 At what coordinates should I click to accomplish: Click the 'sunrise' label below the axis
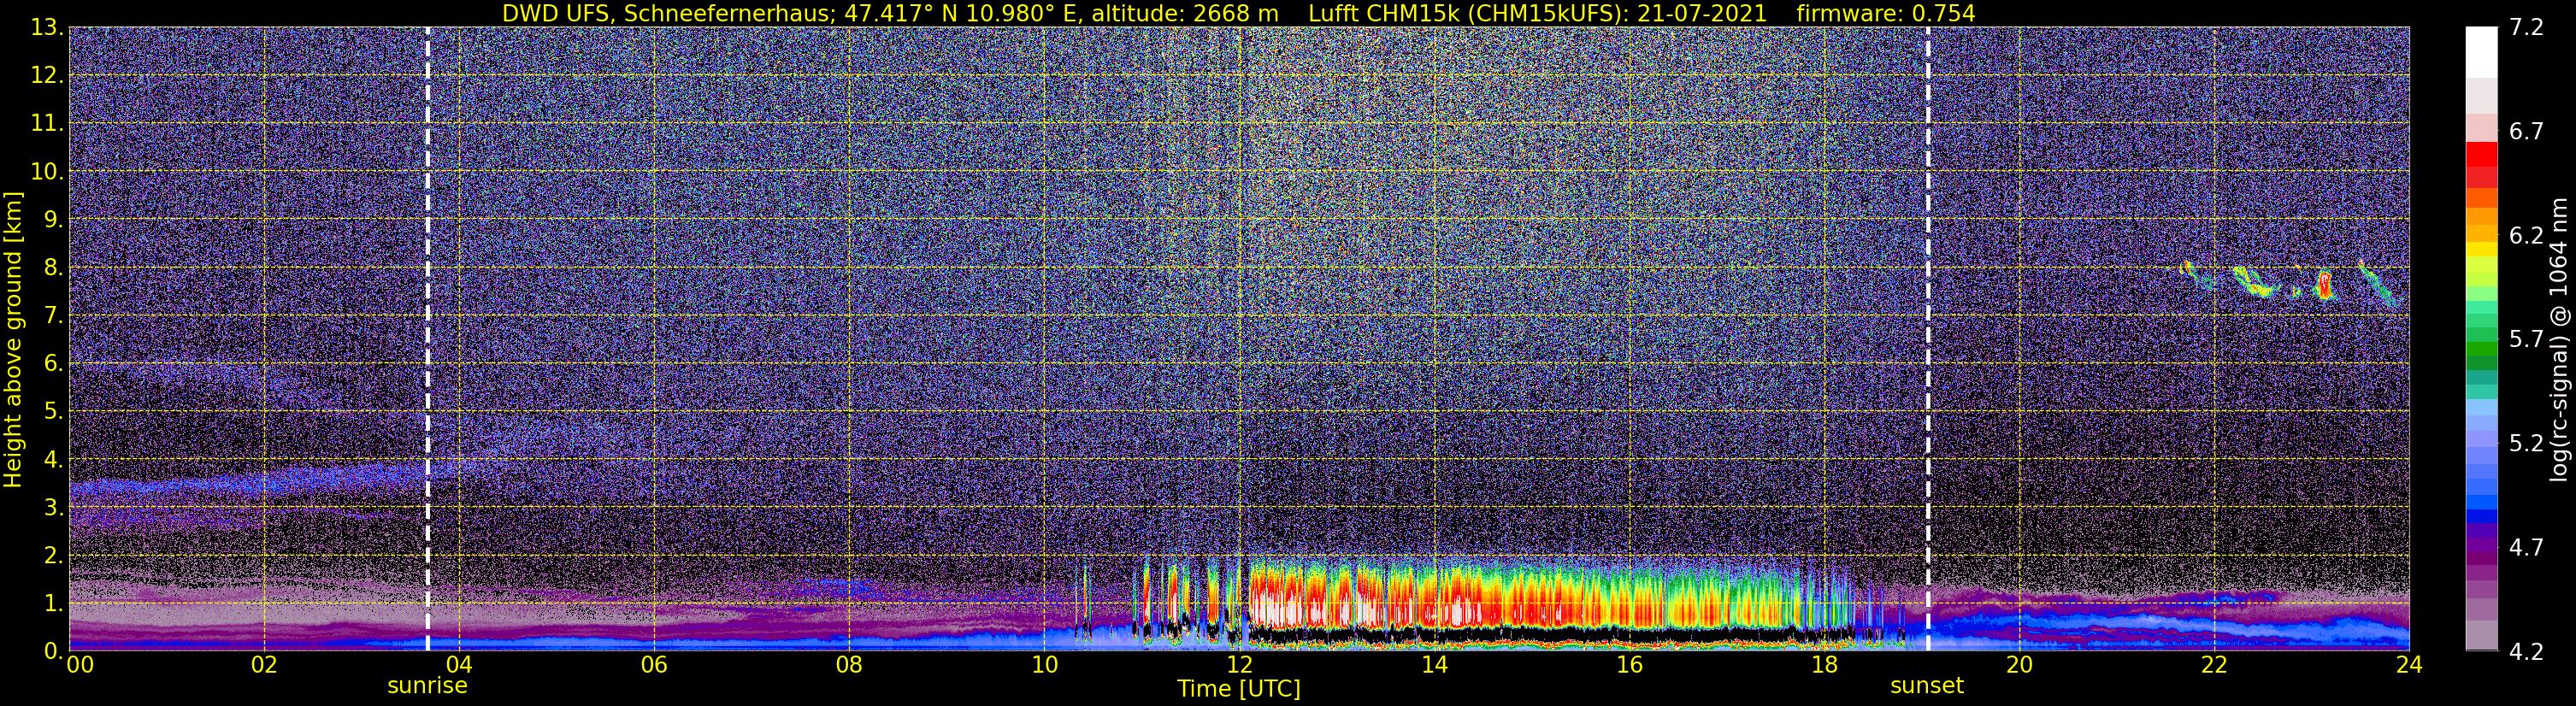tap(427, 686)
